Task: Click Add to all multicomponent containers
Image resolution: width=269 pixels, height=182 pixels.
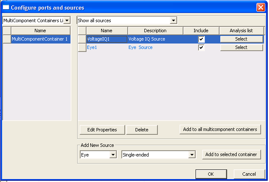Action: click(220, 129)
